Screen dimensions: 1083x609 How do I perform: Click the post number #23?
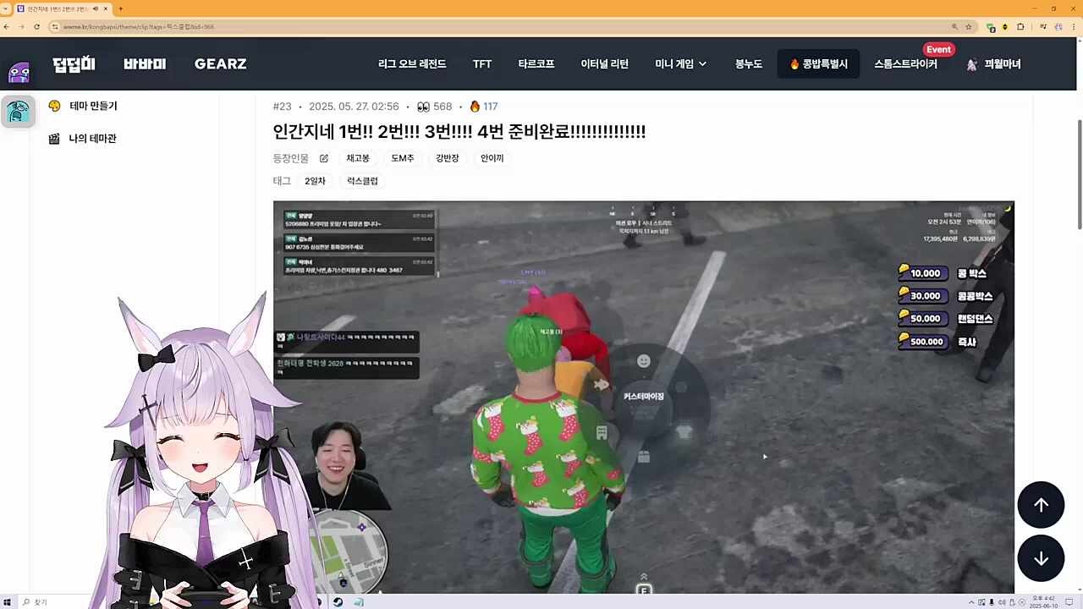click(282, 107)
